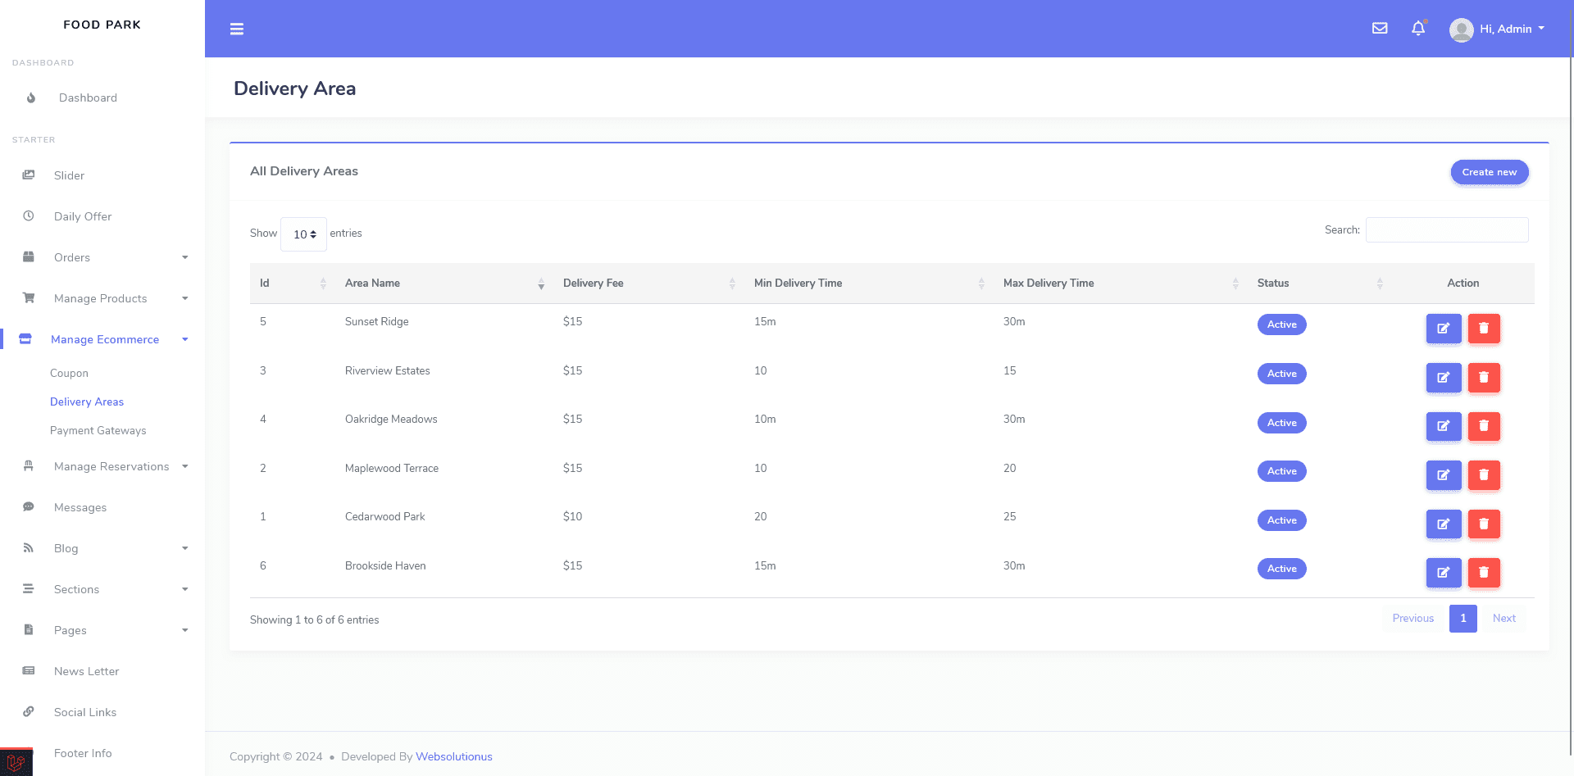This screenshot has width=1574, height=776.
Task: Go to the Next page
Action: pos(1504,619)
